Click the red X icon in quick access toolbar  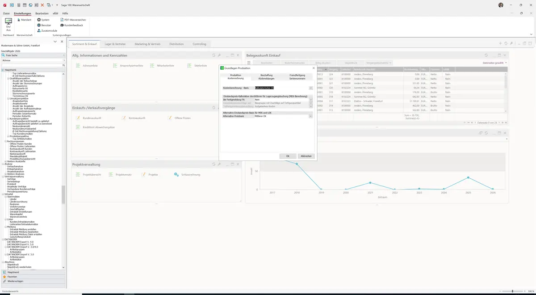(42, 4)
